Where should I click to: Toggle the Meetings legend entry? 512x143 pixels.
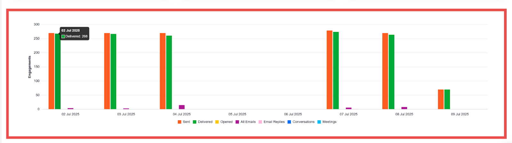327,122
